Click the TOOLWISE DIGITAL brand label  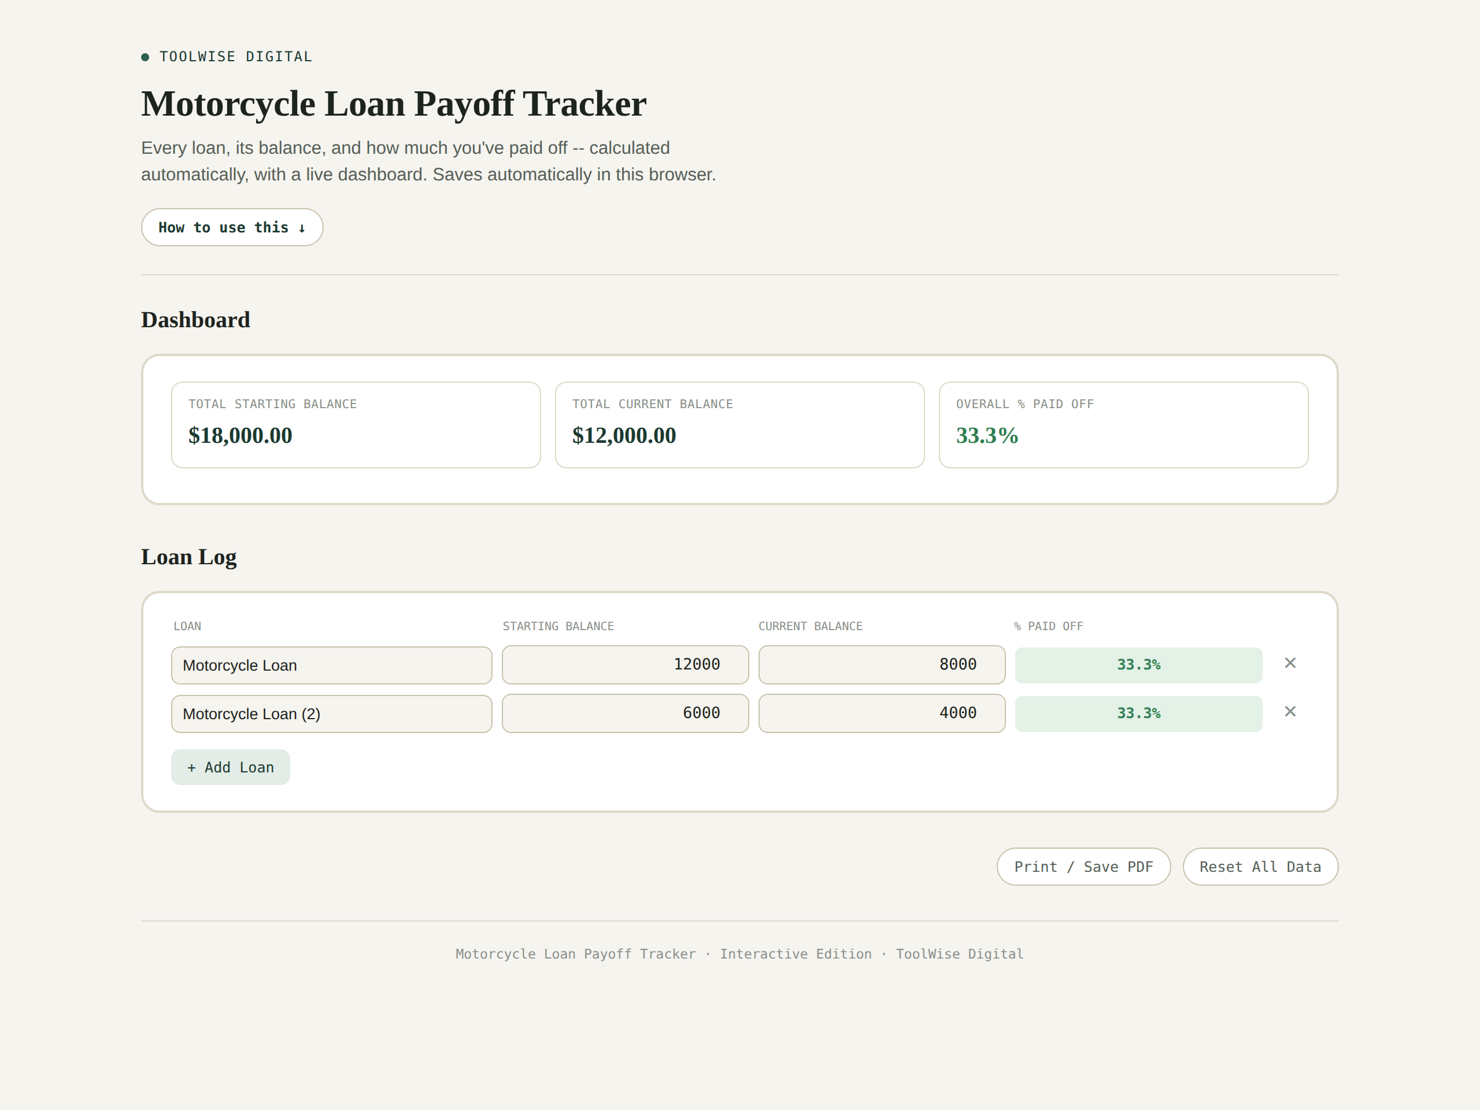pos(235,57)
